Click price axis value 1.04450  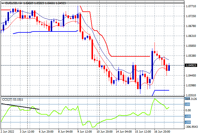click(x=191, y=76)
